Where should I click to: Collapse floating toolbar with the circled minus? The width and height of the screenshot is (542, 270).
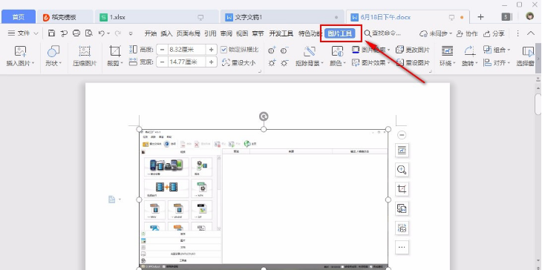coord(402,135)
